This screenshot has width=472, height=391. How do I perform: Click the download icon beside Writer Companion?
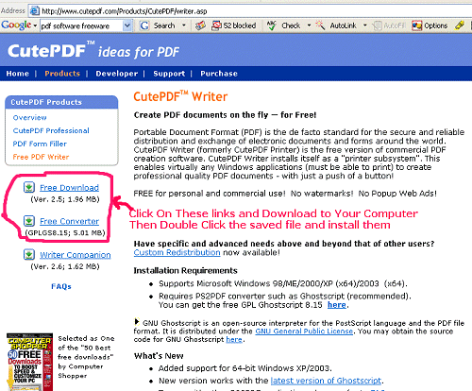pos(29,254)
